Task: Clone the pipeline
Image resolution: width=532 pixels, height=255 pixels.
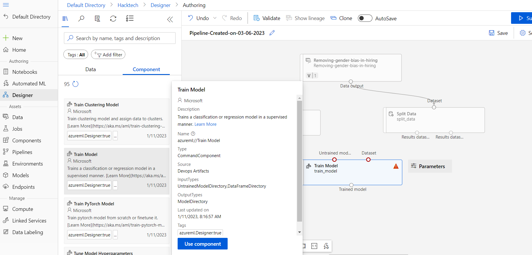Action: pos(341,18)
